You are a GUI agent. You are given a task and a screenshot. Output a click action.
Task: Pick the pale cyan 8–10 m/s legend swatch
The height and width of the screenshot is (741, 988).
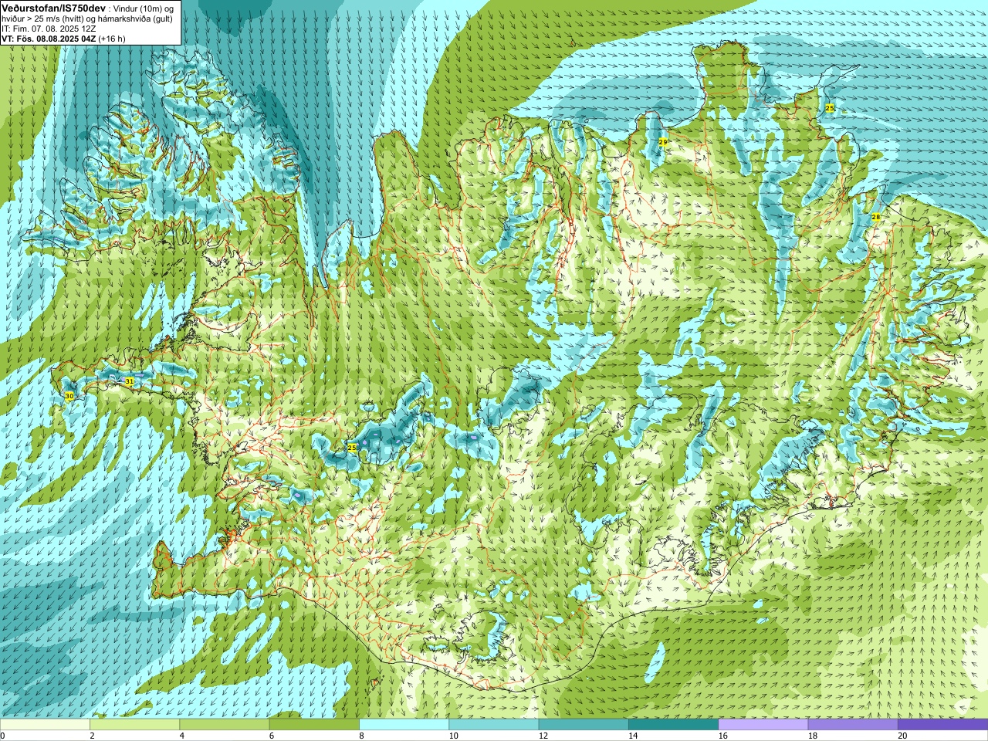[404, 725]
